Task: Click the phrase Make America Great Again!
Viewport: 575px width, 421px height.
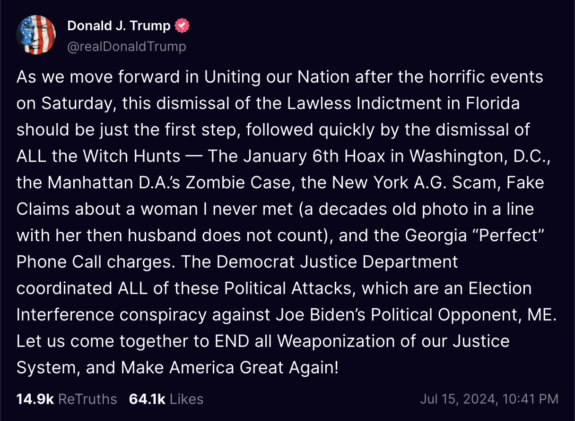Action: click(x=230, y=368)
